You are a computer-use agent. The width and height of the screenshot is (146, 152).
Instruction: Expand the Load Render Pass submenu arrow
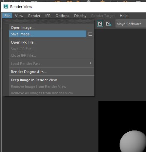click(91, 63)
